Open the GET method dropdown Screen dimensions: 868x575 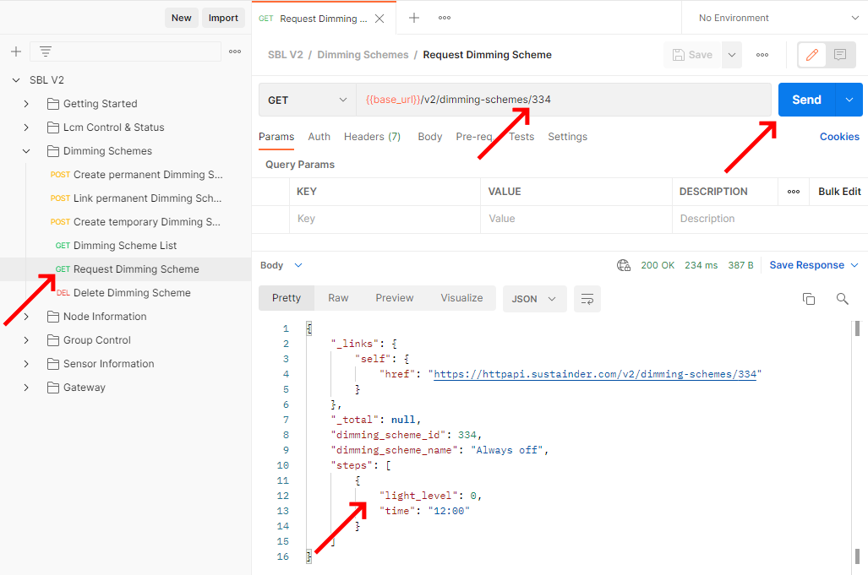[307, 100]
